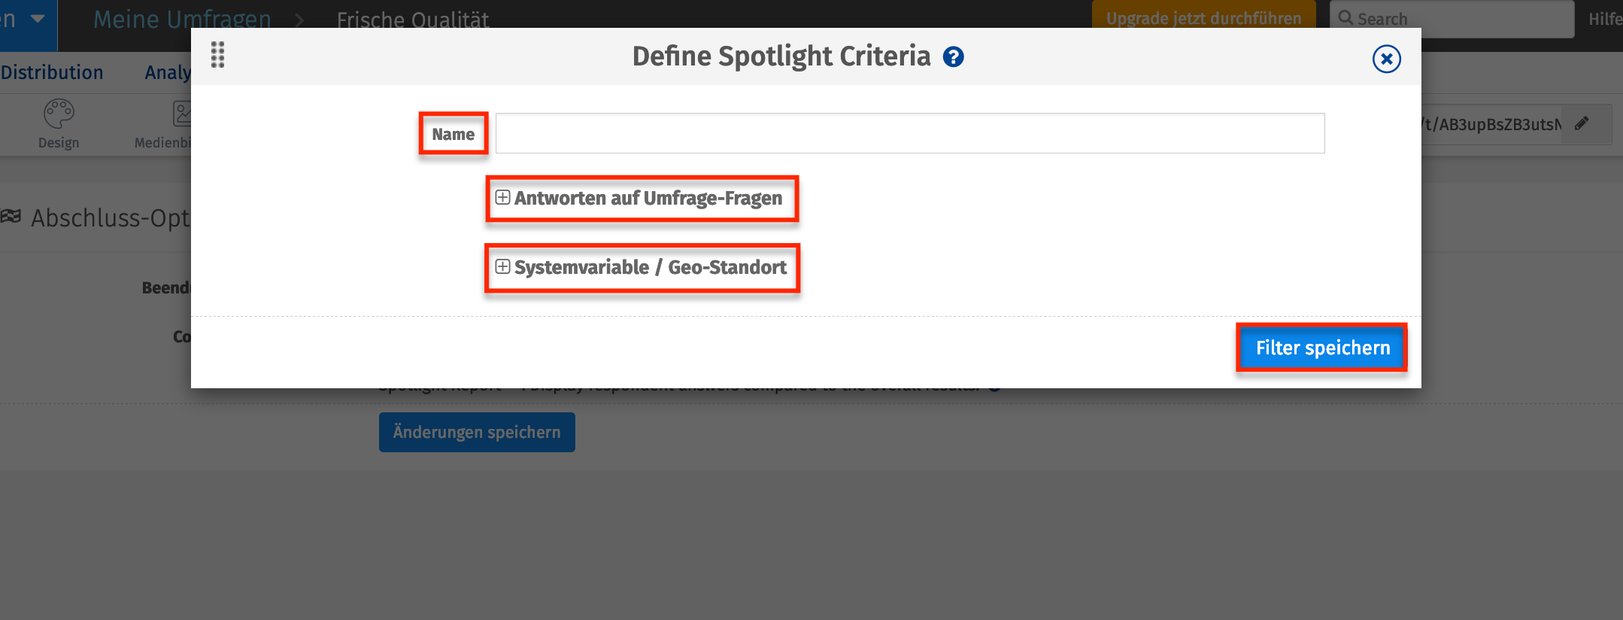Image resolution: width=1623 pixels, height=620 pixels.
Task: Go to Meine Umfragen via the breadcrumb
Action: (181, 19)
